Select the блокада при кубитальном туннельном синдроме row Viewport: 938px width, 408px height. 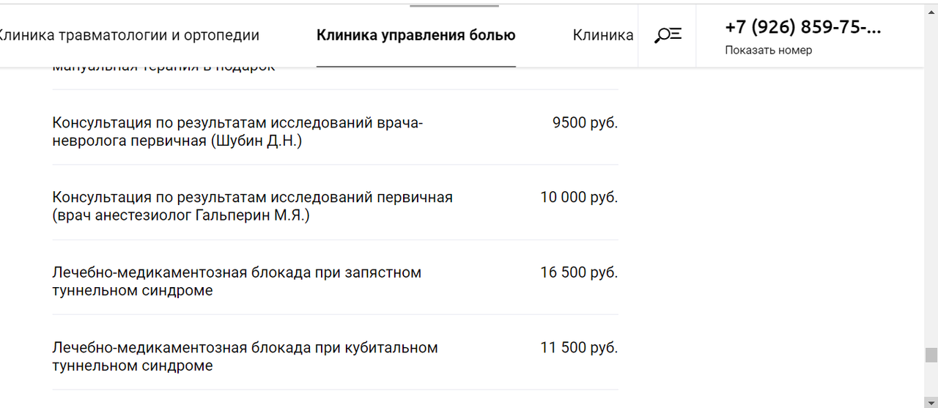(x=335, y=356)
